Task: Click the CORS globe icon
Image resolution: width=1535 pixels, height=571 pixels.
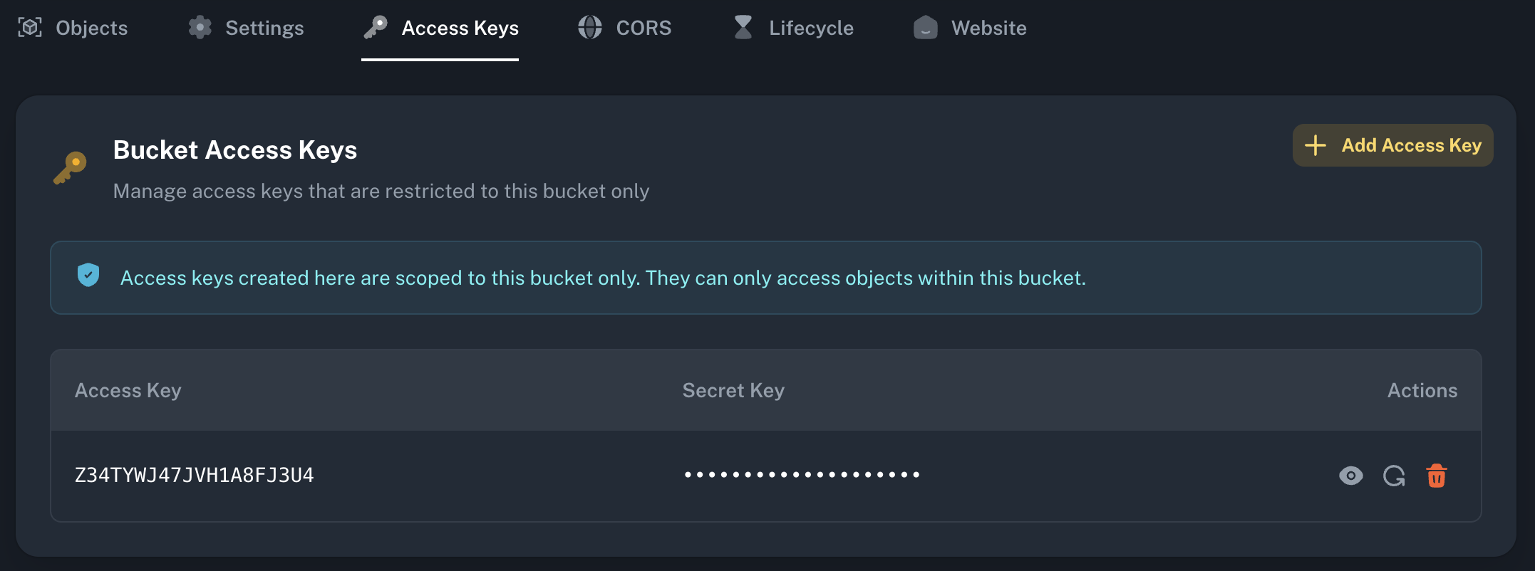Action: pos(590,28)
